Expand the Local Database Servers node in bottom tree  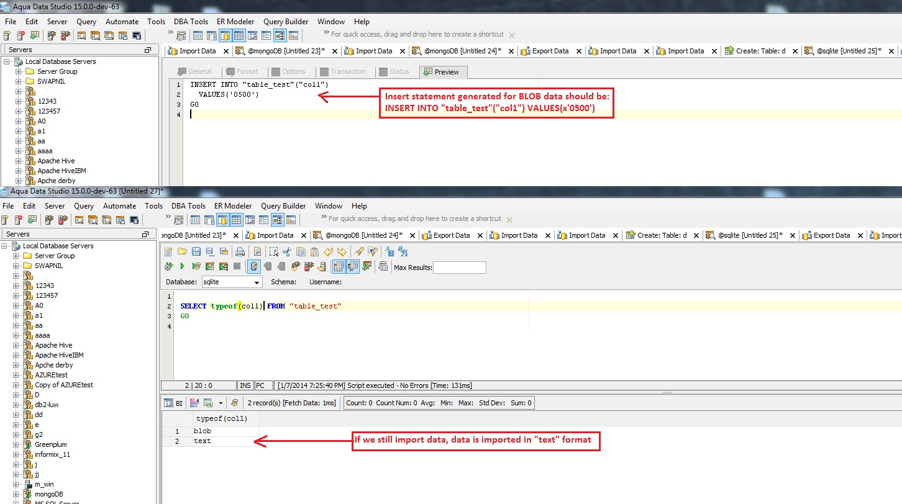click(4, 246)
